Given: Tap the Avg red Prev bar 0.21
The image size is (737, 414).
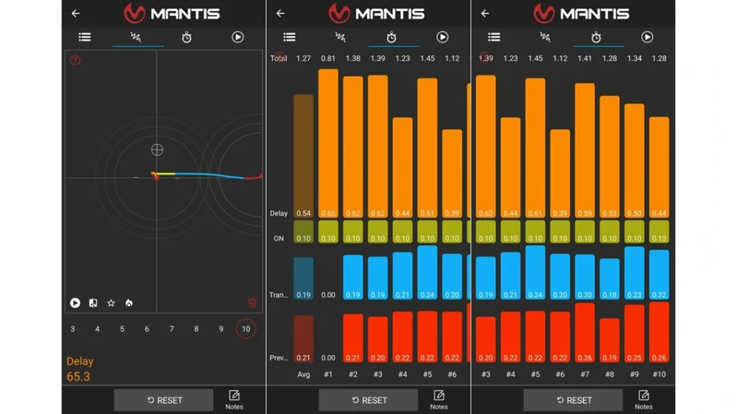Looking at the screenshot, I should coord(304,338).
